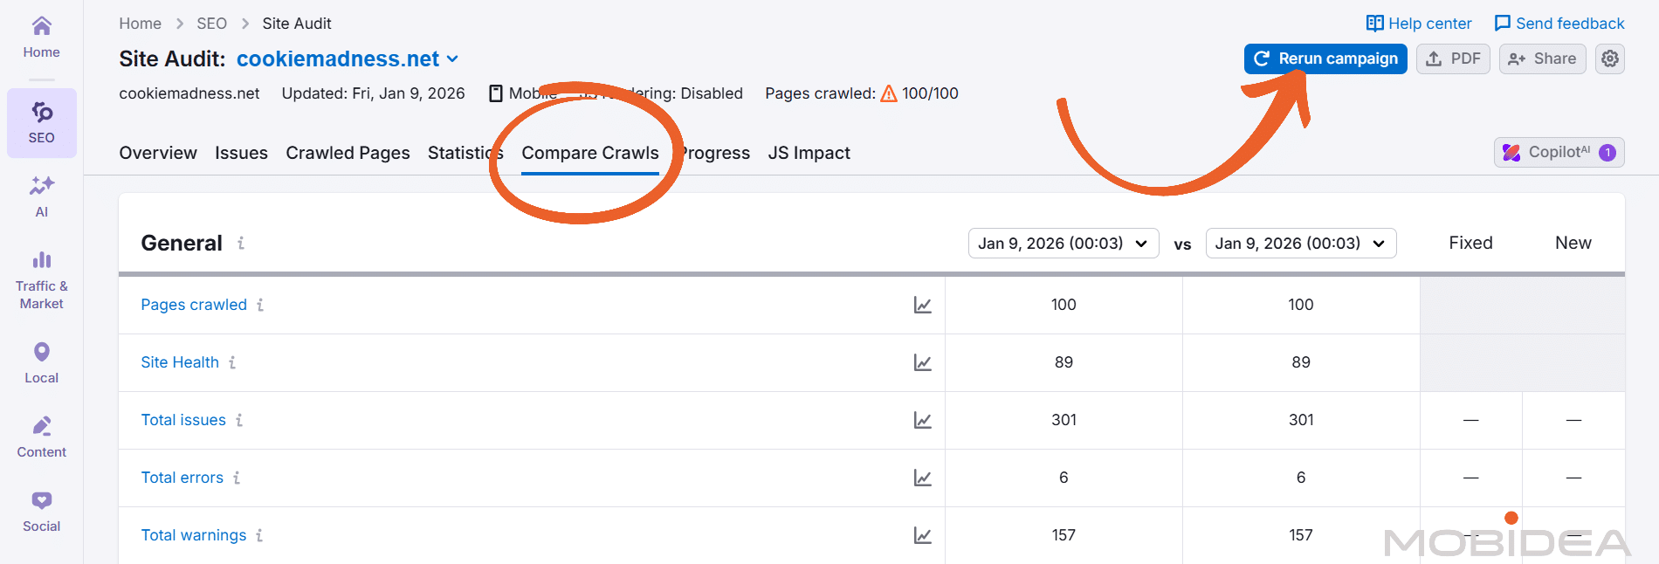Open the Pages crawled metric link

coord(194,305)
